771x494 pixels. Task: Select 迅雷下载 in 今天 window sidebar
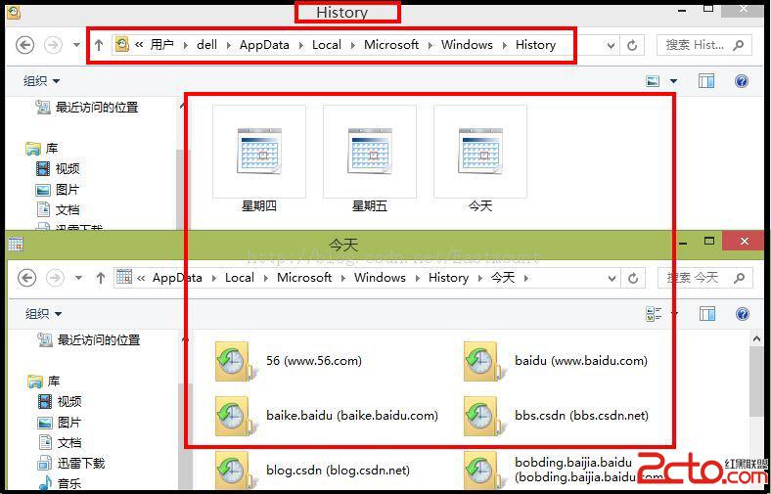(x=71, y=463)
